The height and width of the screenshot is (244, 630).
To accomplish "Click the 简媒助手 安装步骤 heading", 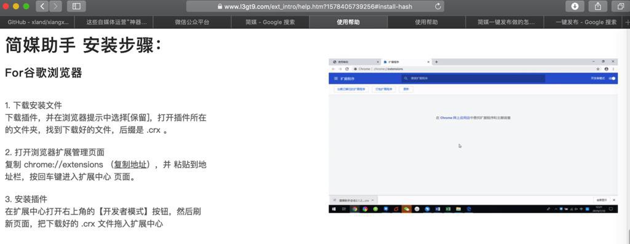I will pyautogui.click(x=83, y=45).
